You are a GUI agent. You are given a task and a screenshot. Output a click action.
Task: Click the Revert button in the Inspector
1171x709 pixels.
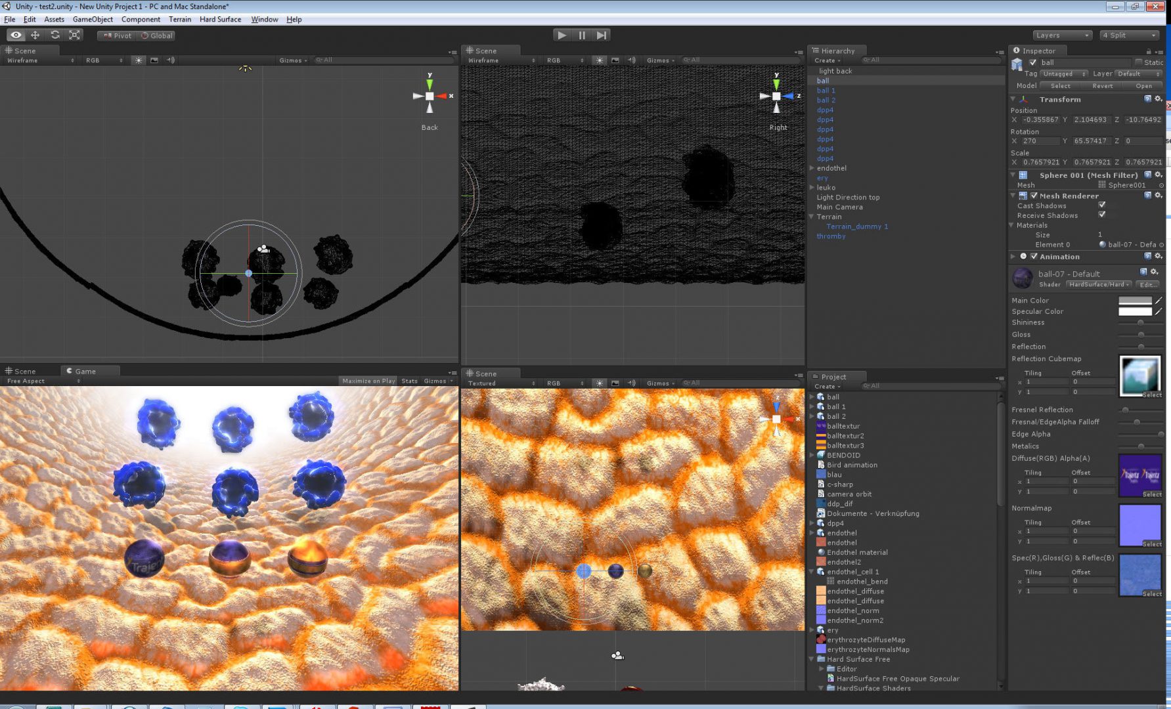[1102, 85]
